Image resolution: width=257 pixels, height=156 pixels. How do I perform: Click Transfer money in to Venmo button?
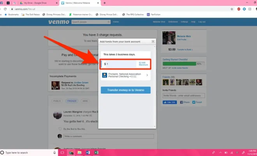tap(125, 90)
